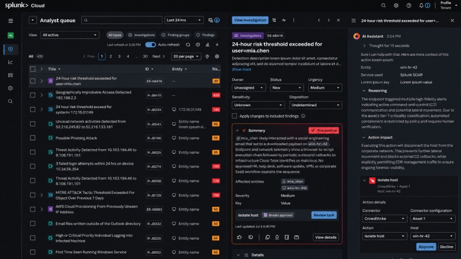Screen dimensions: 461x259
Task: Check the Geographically Improbable Access row checkbox
Action: click(x=33, y=95)
